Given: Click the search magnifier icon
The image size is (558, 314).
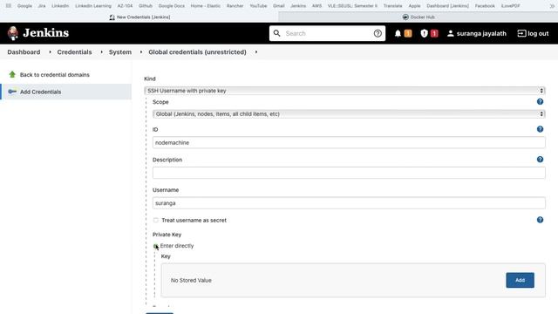Looking at the screenshot, I should tap(276, 33).
